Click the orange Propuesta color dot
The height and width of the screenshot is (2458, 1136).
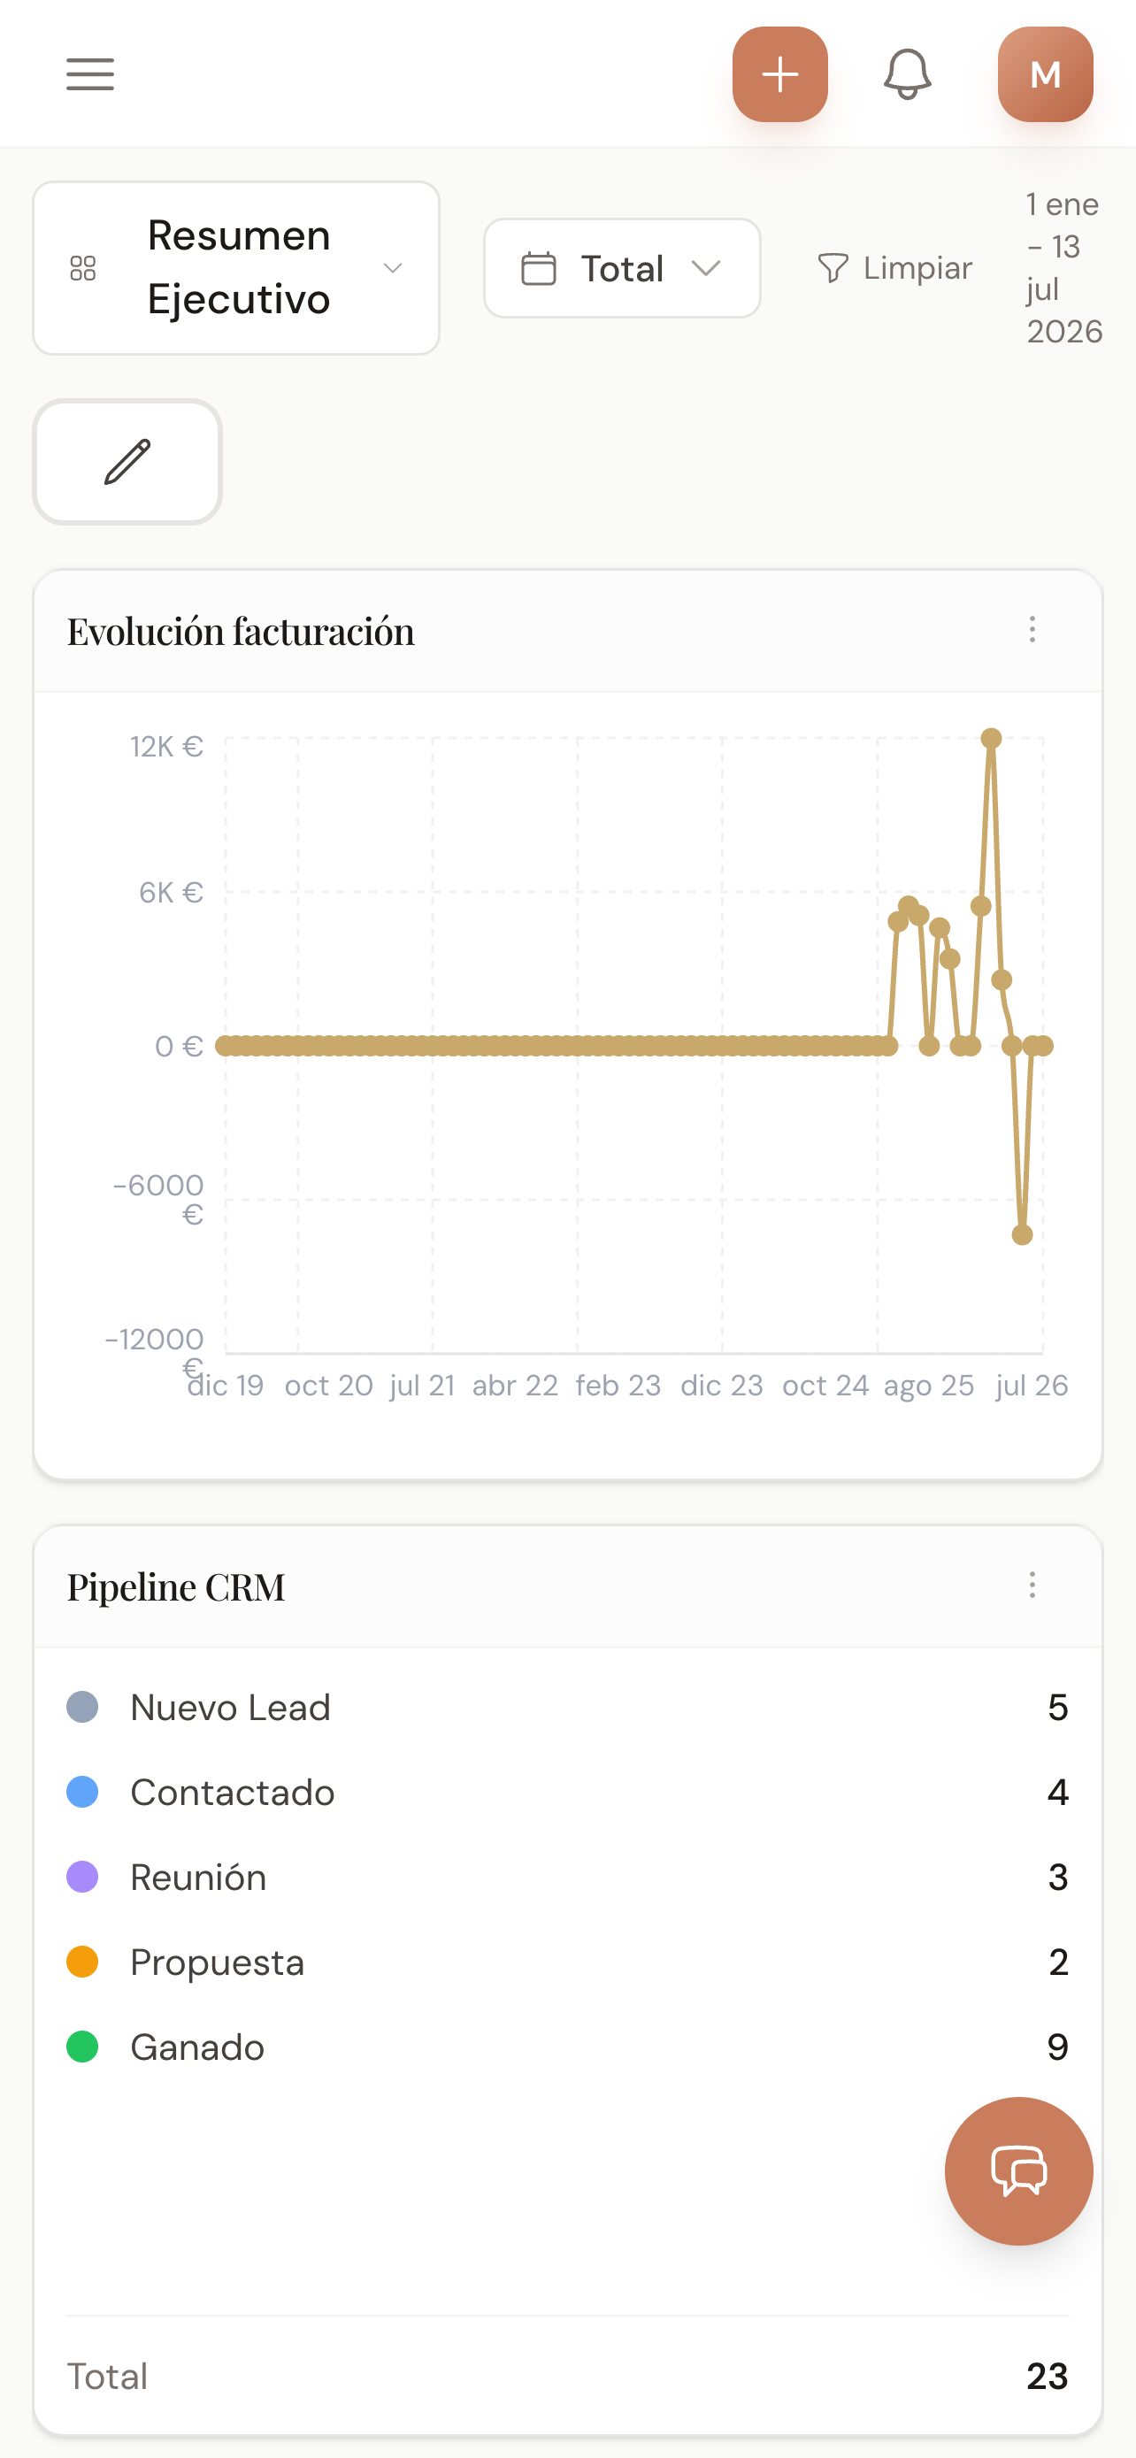click(x=83, y=1962)
